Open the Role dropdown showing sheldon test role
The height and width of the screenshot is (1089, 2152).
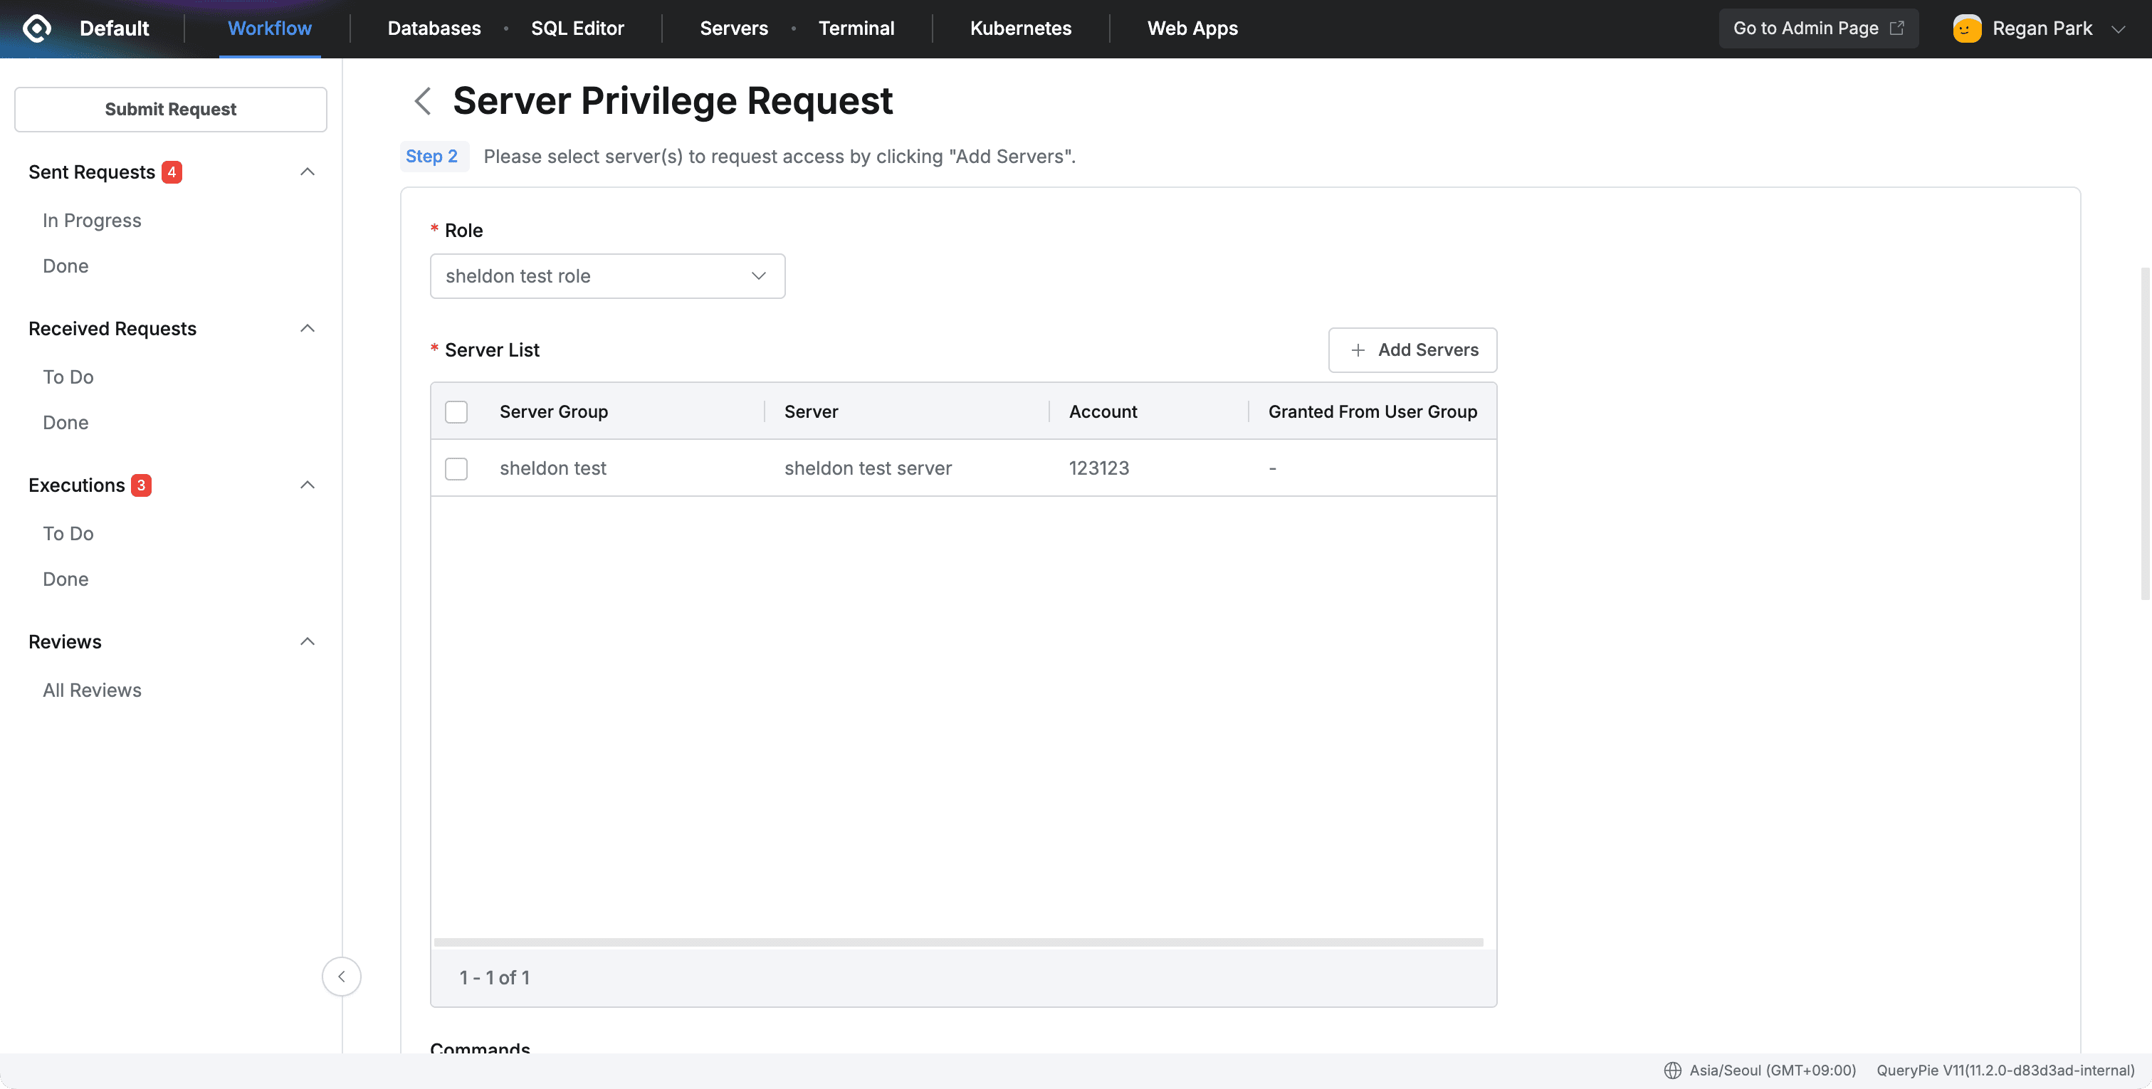pyautogui.click(x=607, y=275)
